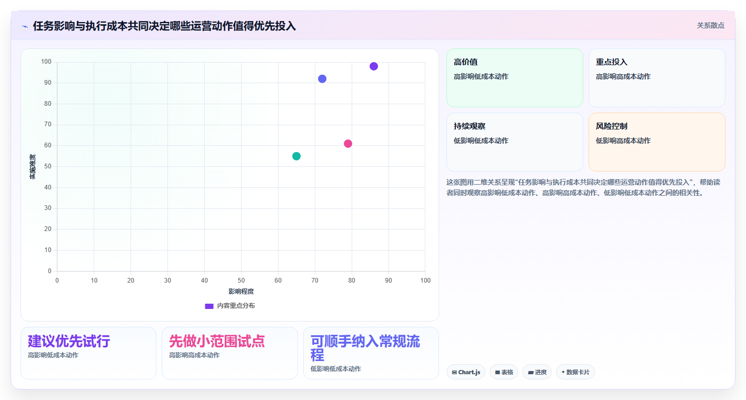Click the 进度 tag chip
746x400 pixels.
pyautogui.click(x=537, y=372)
